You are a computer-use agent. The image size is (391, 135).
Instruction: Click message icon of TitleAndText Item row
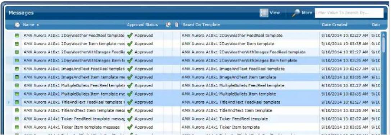pyautogui.click(x=17, y=110)
